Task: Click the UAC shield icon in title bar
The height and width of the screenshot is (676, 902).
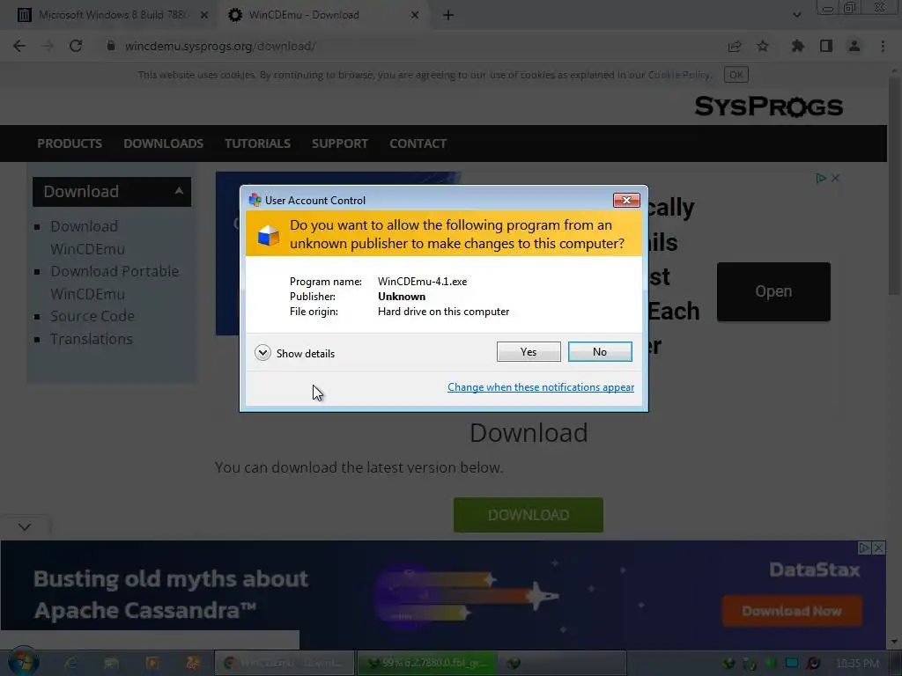Action: click(255, 200)
